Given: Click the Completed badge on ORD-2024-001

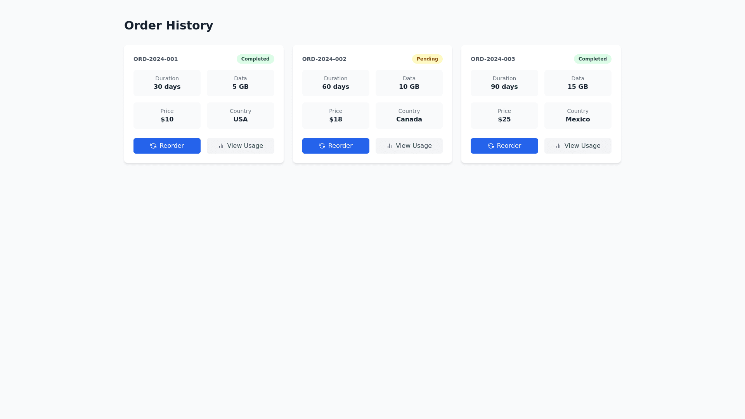Looking at the screenshot, I should 255,59.
